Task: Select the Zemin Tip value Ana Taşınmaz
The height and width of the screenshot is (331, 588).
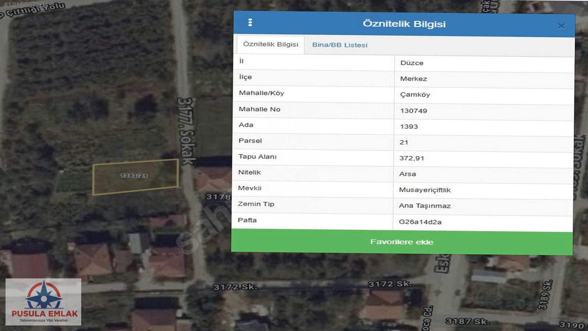Action: pyautogui.click(x=424, y=206)
